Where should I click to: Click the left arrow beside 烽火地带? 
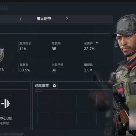tap(21, 19)
